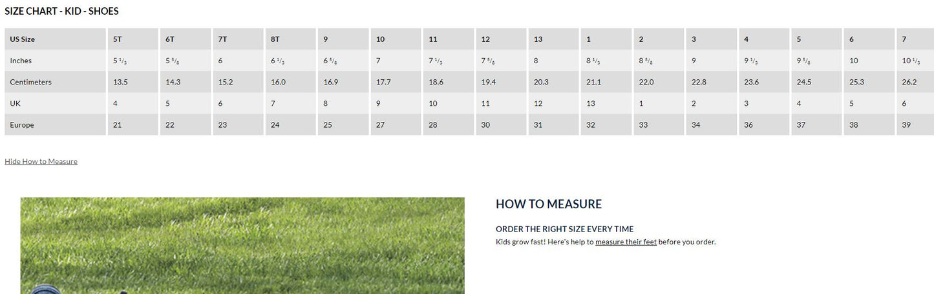Viewport: 934px width, 294px height.
Task: Click the Hide How to Measure link
Action: [41, 161]
